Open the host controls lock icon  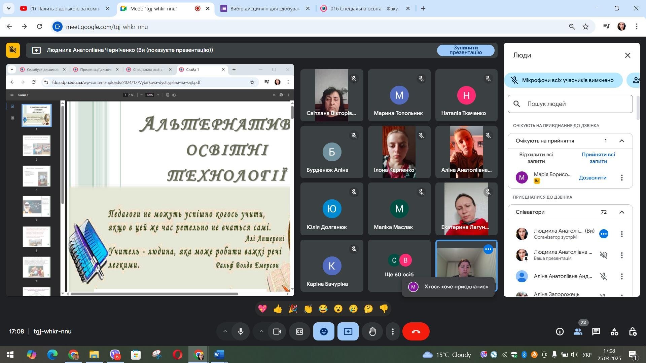[x=633, y=332]
